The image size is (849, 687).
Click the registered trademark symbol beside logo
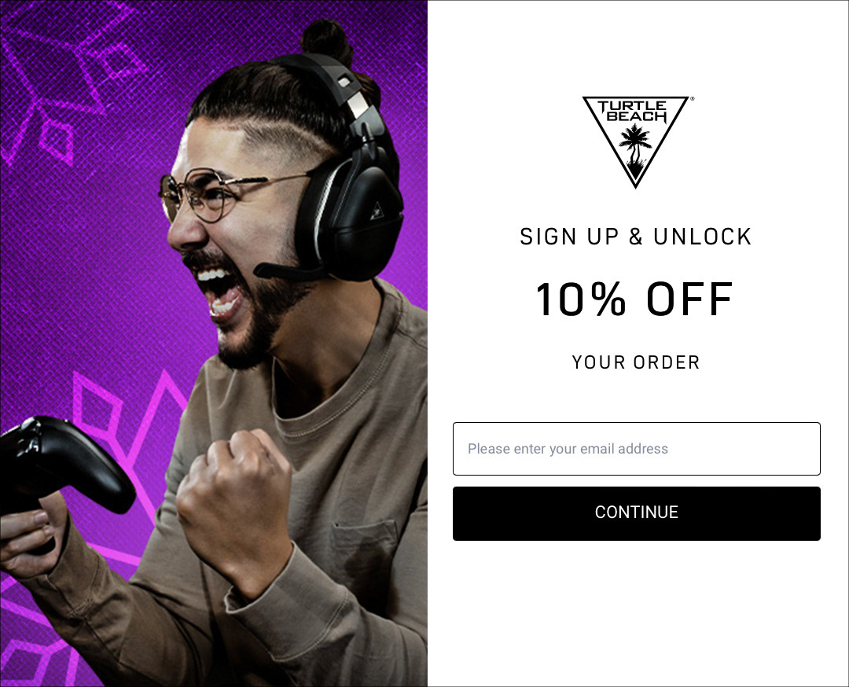693,98
